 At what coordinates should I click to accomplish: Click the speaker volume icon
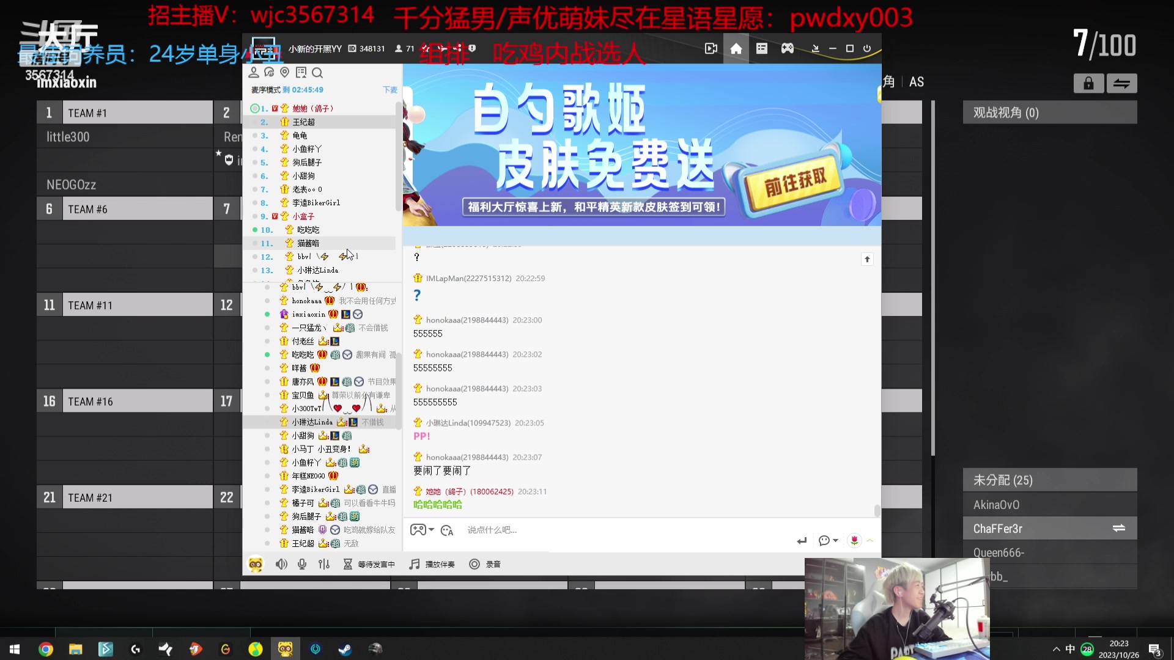[281, 564]
